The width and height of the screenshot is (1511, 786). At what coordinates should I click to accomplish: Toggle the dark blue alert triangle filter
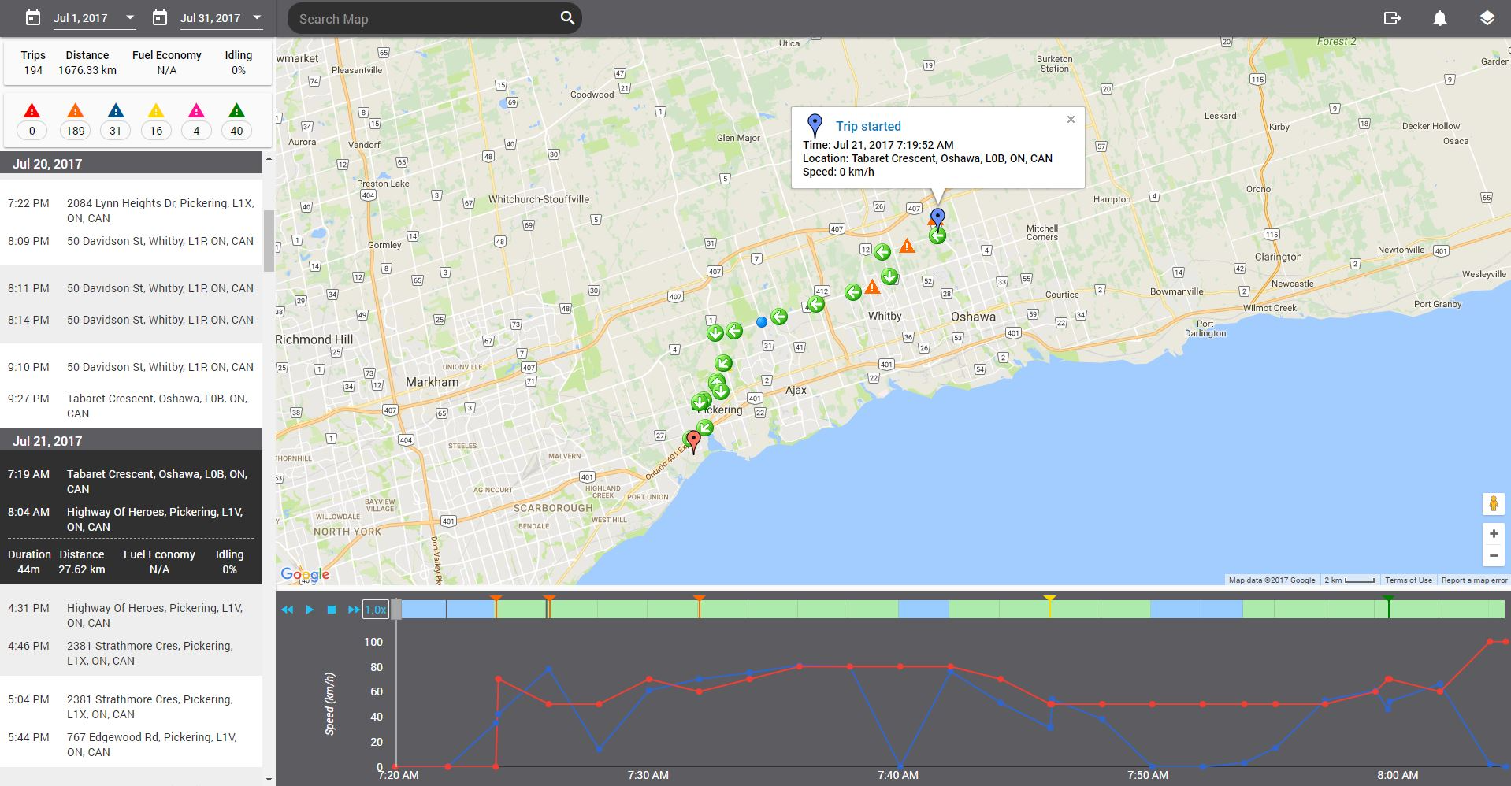click(x=116, y=111)
